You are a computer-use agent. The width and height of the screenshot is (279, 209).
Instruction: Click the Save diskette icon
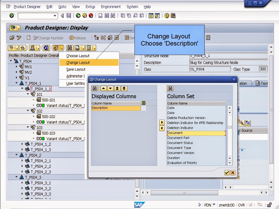[x=69, y=16]
